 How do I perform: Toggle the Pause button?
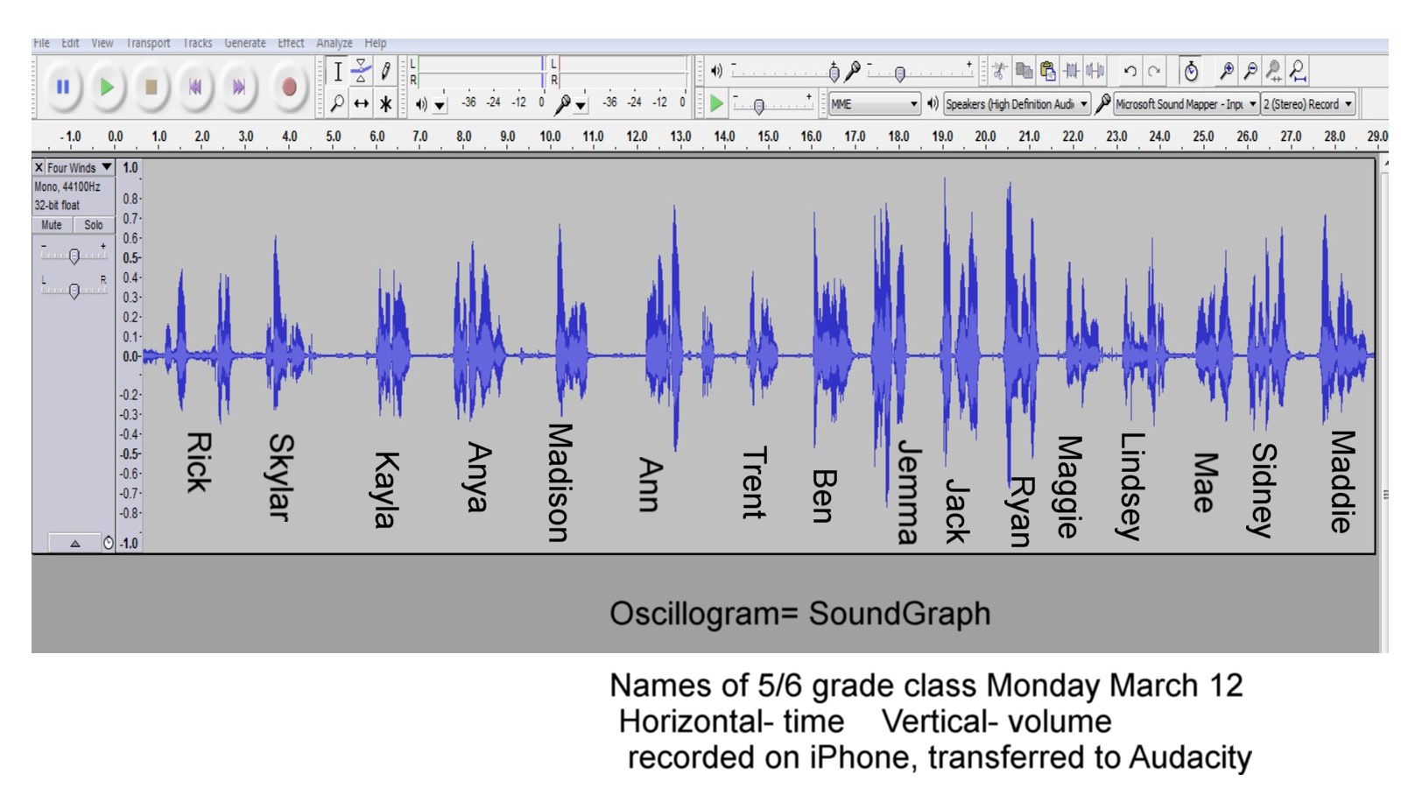tap(63, 87)
